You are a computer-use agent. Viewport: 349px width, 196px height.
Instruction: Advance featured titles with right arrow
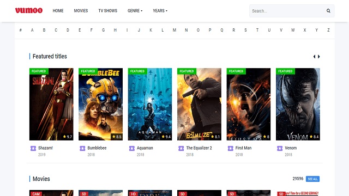coord(318,57)
